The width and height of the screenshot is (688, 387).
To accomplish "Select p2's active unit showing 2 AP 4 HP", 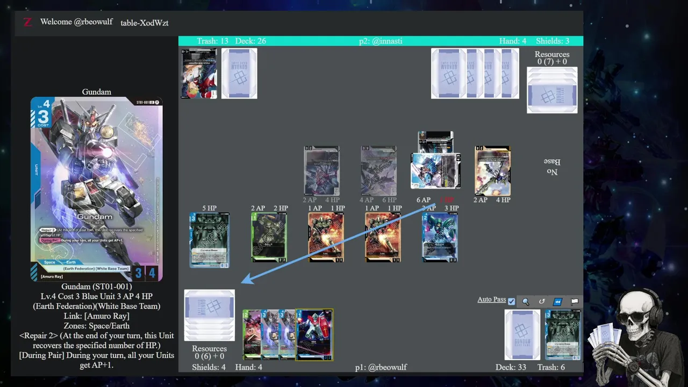I will 492,170.
